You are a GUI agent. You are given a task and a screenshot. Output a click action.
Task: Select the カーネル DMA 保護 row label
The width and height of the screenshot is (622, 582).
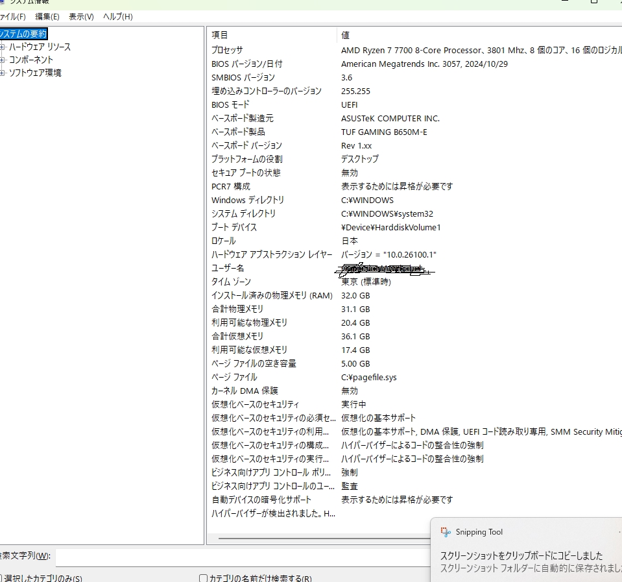pos(245,391)
